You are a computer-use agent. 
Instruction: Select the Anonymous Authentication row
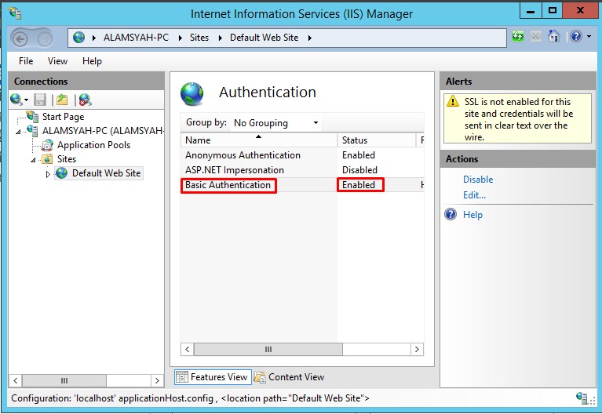pos(302,155)
